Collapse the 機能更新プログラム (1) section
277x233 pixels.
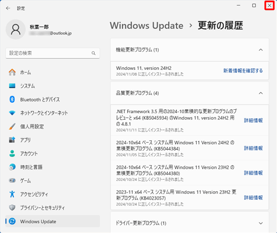tap(260, 50)
